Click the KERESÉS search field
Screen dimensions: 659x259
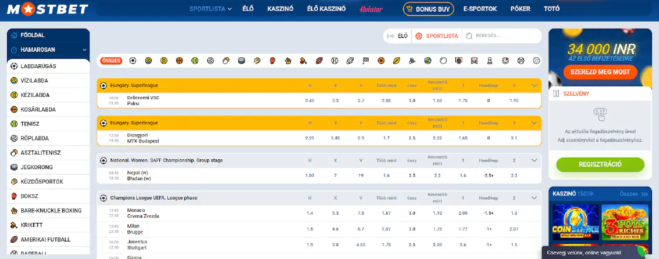click(x=503, y=36)
